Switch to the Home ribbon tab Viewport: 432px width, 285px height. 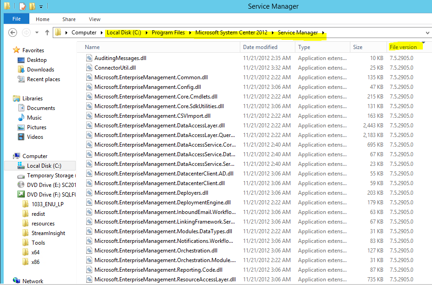click(x=43, y=19)
